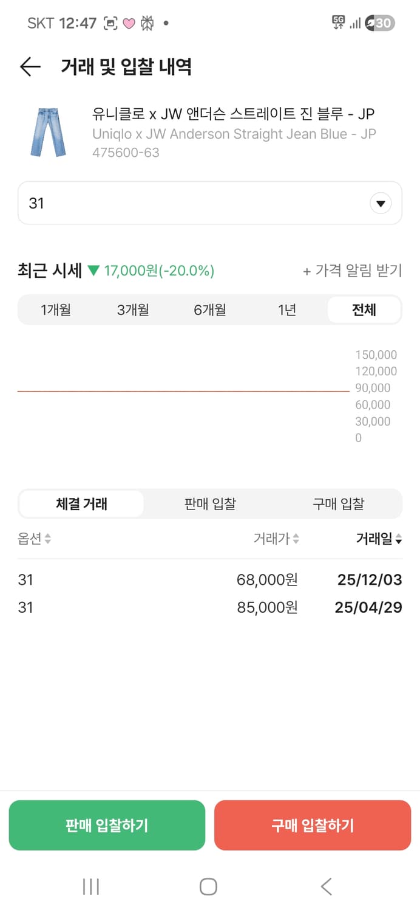Open the 구매 입찰 tab
The height and width of the screenshot is (912, 420).
coord(338,503)
